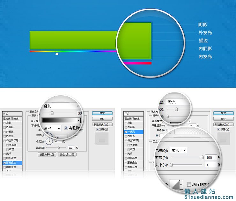Click style preview thumbnail in left dialog
The width and height of the screenshot is (236, 201).
click(102, 138)
